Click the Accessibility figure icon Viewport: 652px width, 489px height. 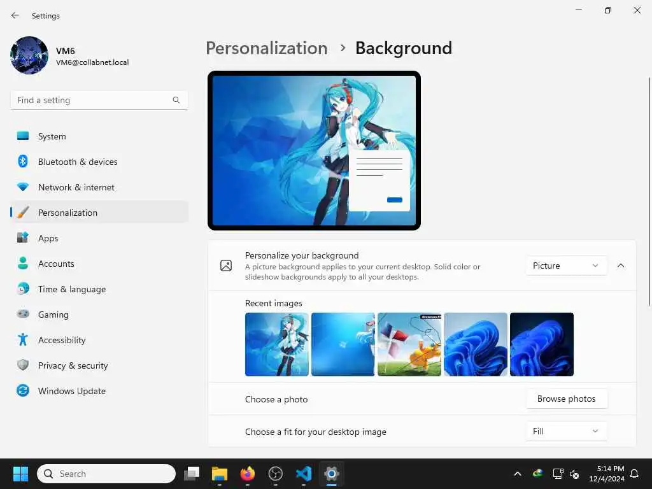coord(23,340)
